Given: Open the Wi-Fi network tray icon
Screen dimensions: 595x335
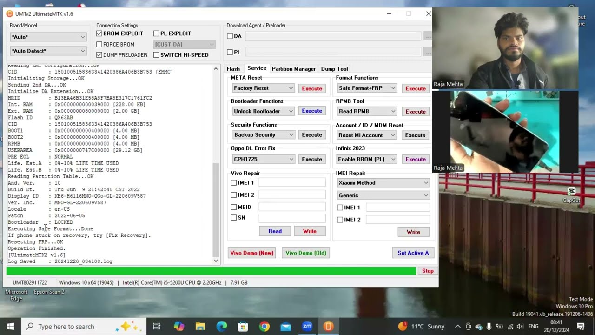Looking at the screenshot, I should [510, 326].
